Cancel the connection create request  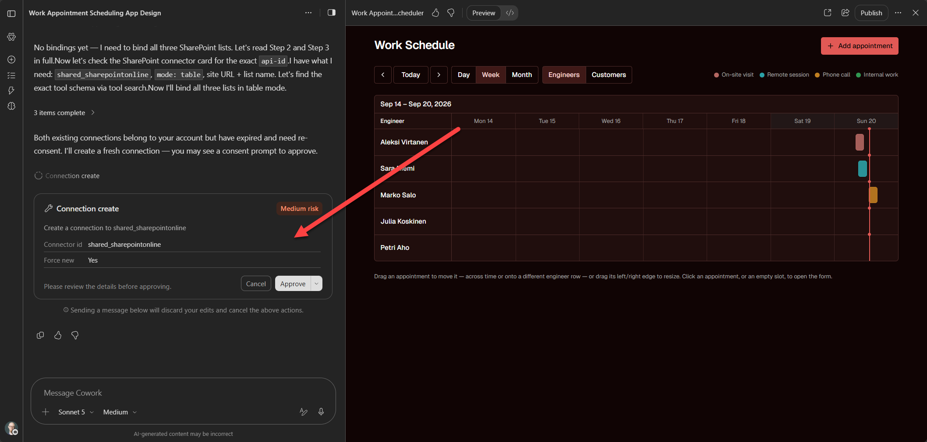click(x=256, y=284)
